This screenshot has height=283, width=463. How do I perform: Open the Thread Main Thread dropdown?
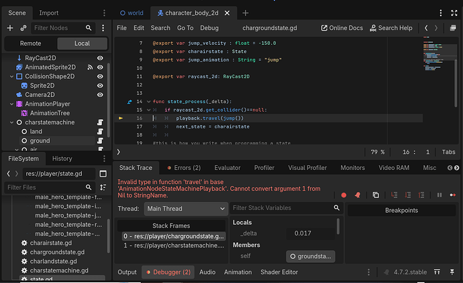pos(186,209)
